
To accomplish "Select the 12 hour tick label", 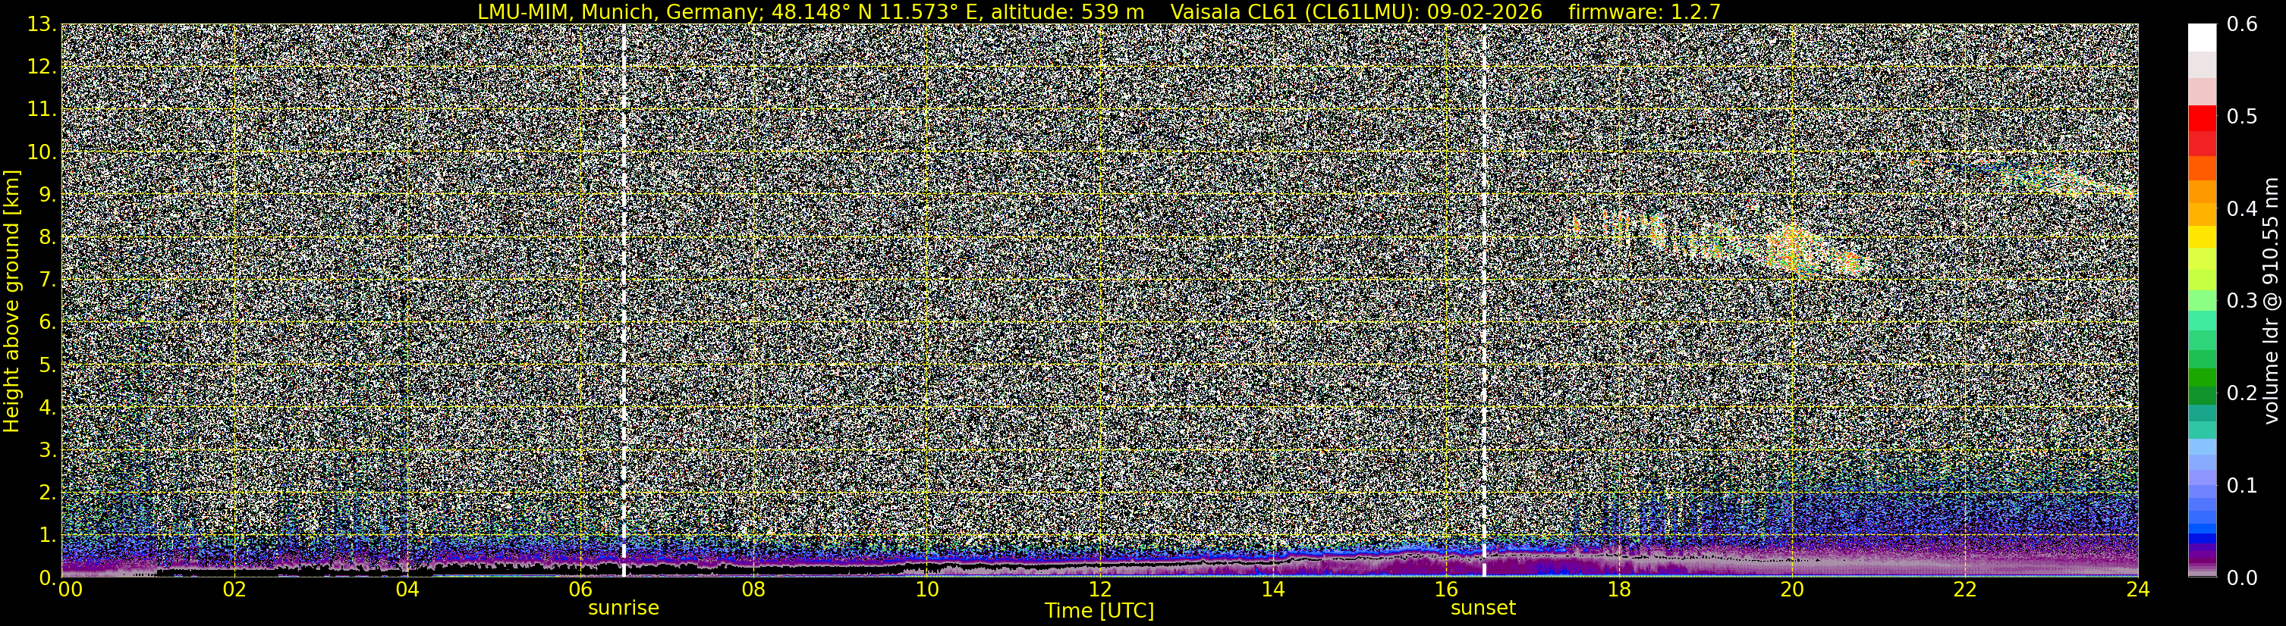I will click(1099, 590).
